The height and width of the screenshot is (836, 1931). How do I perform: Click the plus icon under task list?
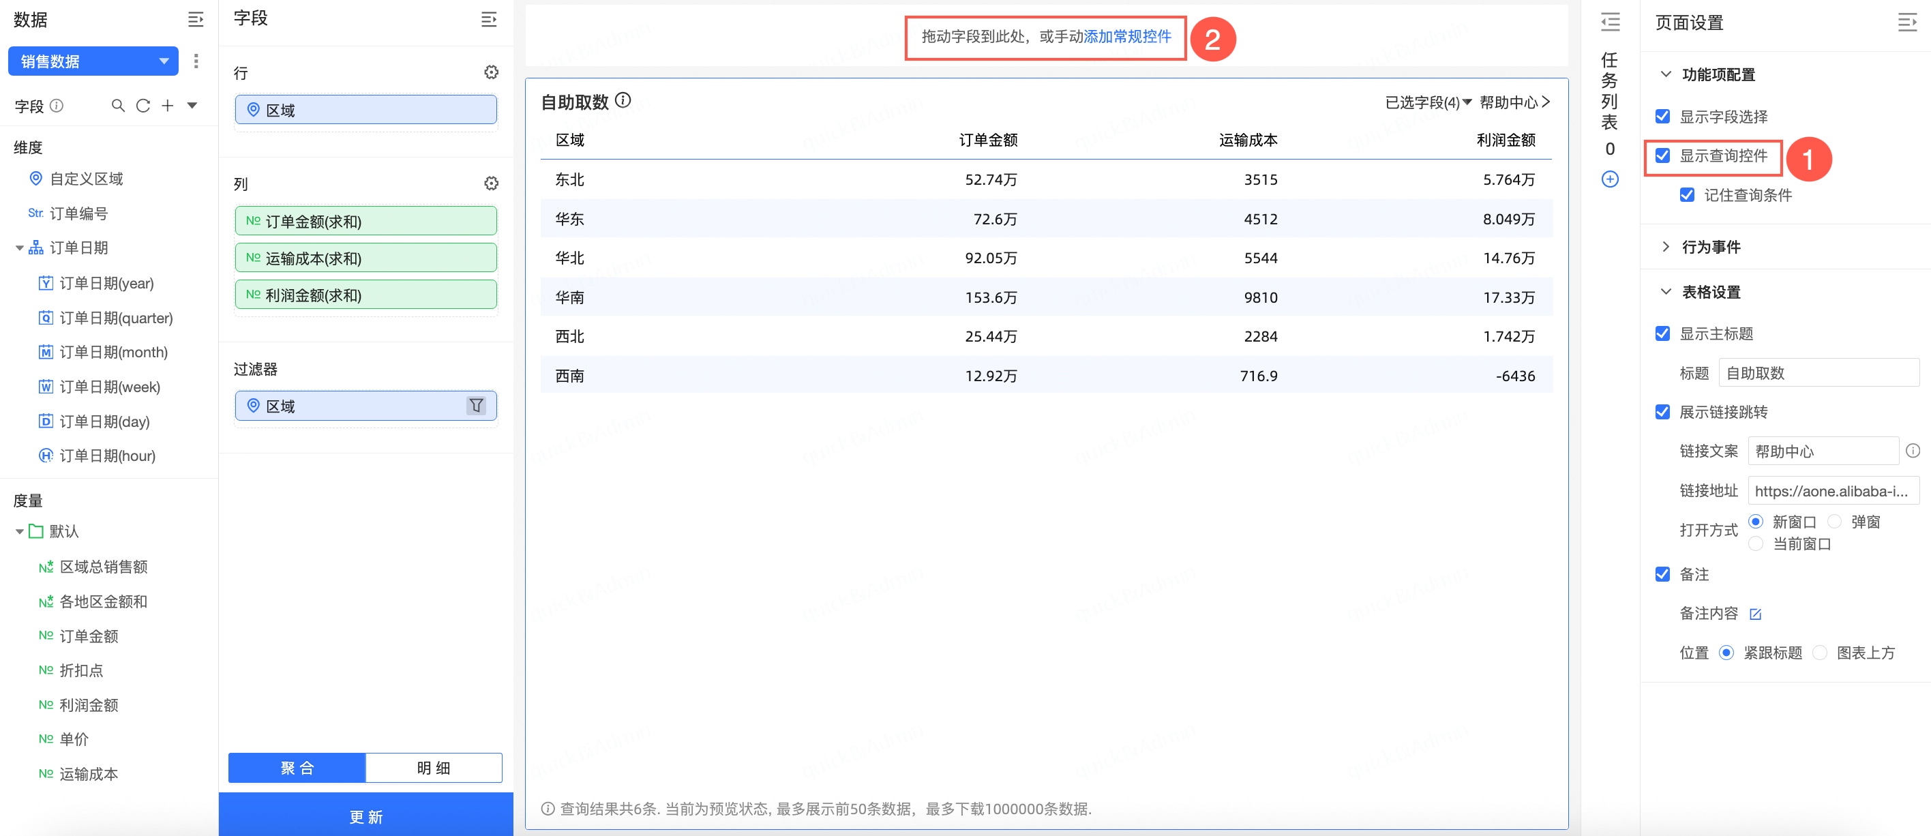click(x=1609, y=179)
